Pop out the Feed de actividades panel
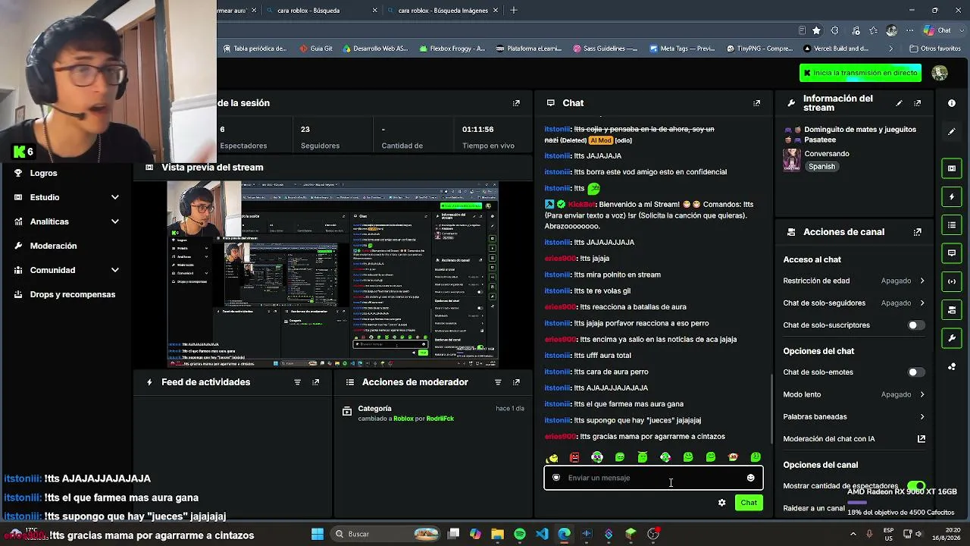 (315, 382)
